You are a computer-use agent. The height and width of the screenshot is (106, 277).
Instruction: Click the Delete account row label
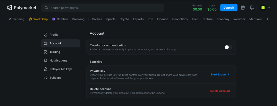(100, 89)
